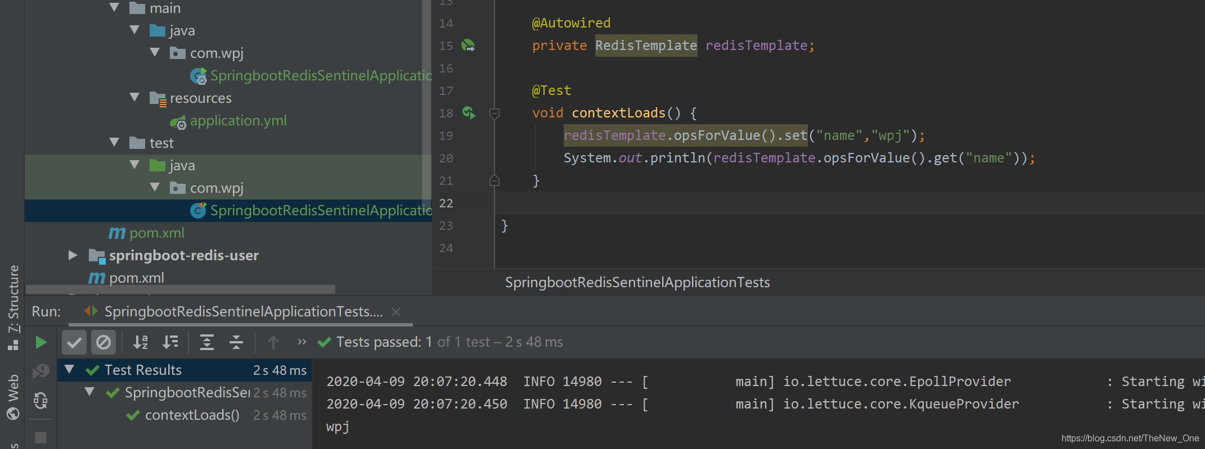Click RedisTemplate type on line 15
Viewport: 1205px width, 449px height.
coord(646,46)
